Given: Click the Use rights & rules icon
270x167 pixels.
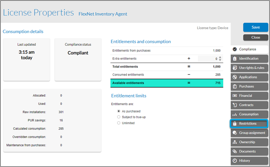Looking at the screenshot, I should pyautogui.click(x=235, y=68).
